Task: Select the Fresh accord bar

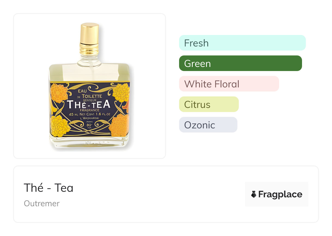Action: [x=242, y=43]
